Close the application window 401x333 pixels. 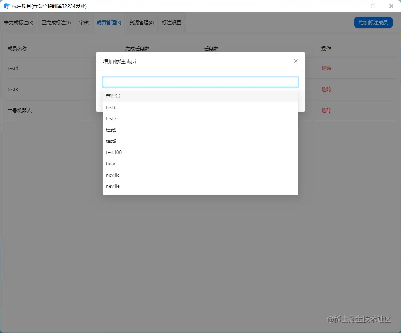pyautogui.click(x=391, y=6)
